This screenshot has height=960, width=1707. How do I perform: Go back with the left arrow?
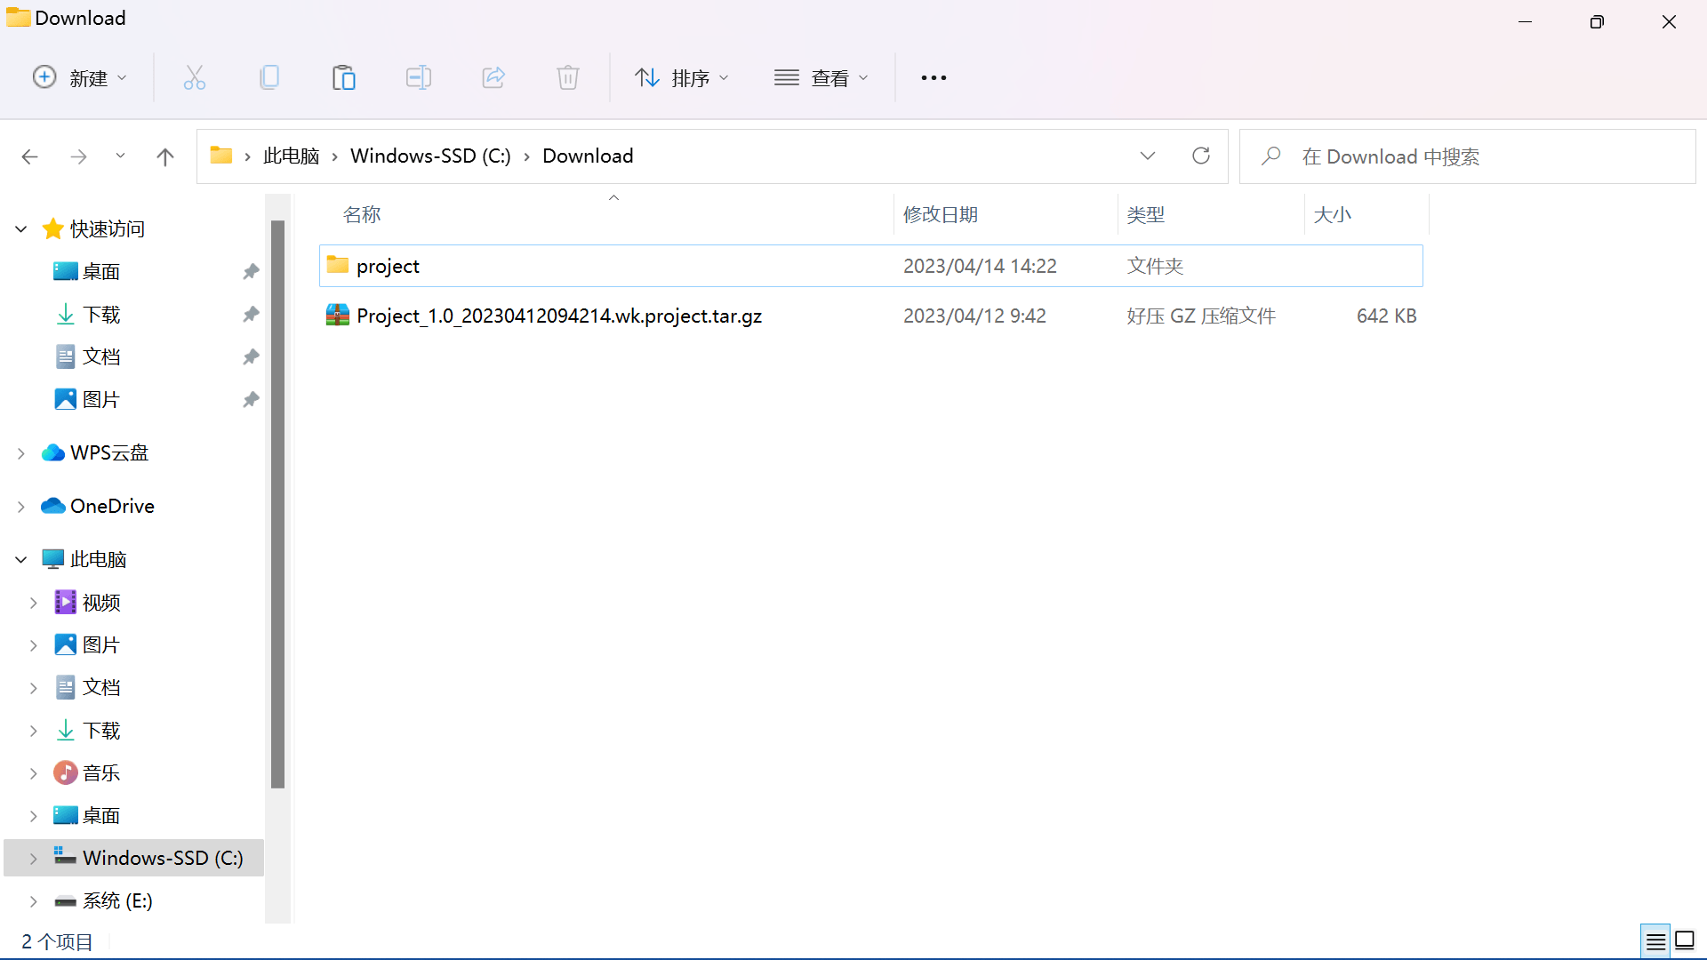point(29,157)
